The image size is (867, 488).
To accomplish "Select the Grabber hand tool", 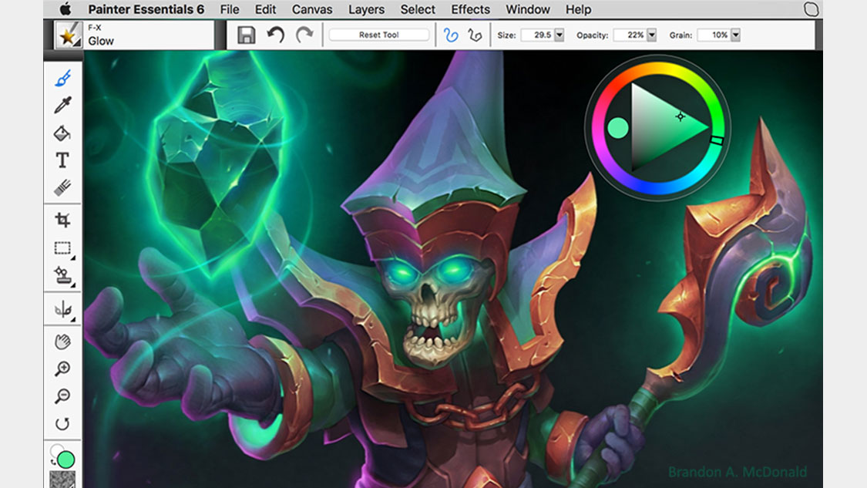I will click(62, 342).
